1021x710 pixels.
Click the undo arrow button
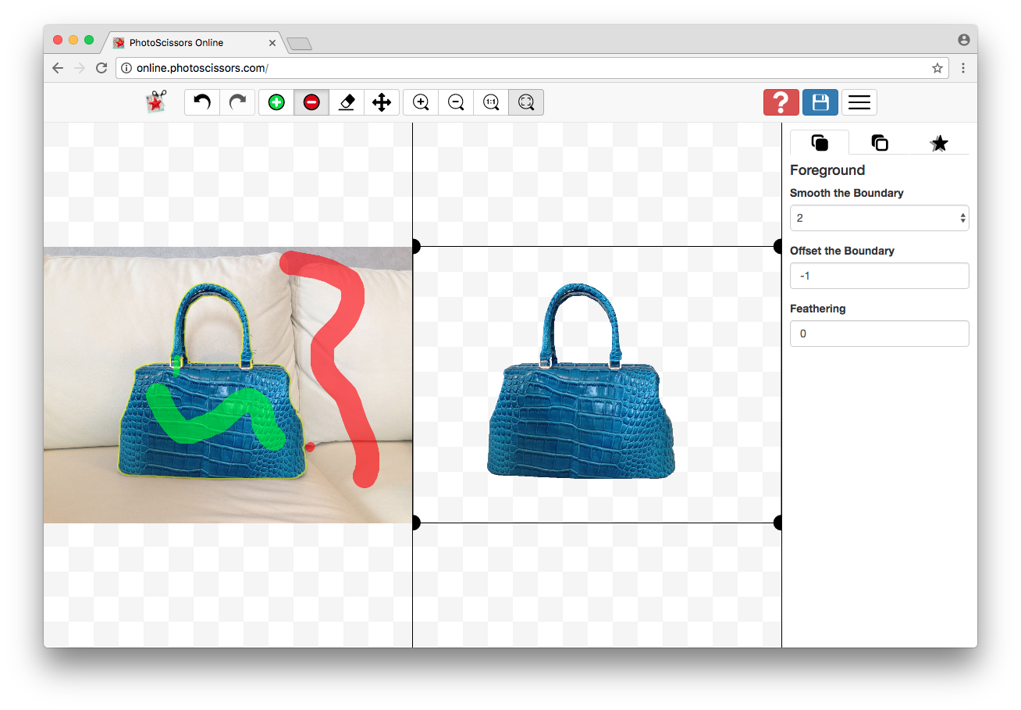(x=202, y=102)
